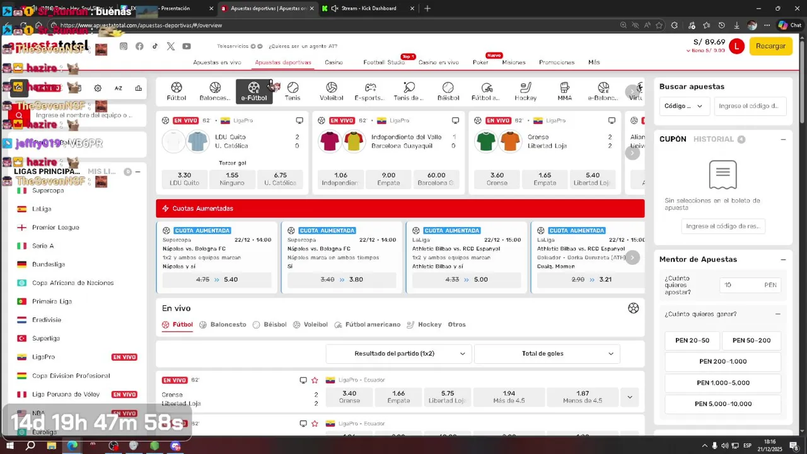Screen dimensions: 807x454
Task: Open the Promociones menu item
Action: [557, 62]
